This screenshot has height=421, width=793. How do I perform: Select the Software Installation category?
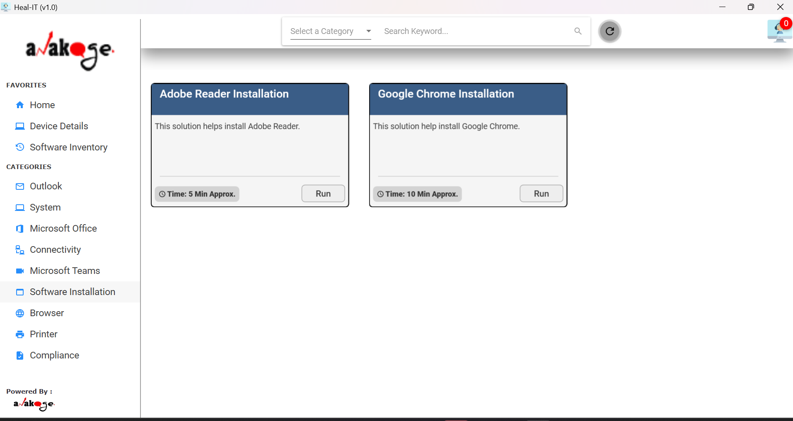[x=70, y=292]
